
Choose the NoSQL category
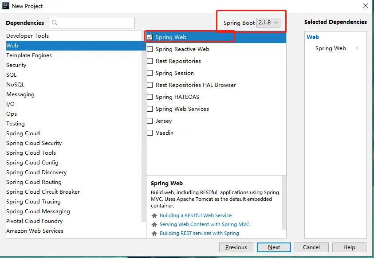(74, 85)
